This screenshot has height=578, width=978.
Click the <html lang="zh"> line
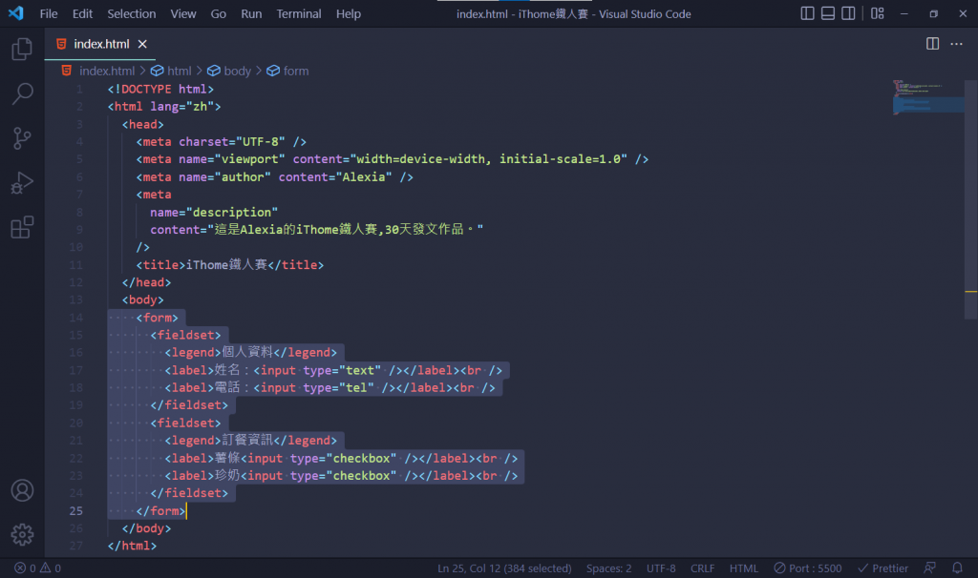click(x=164, y=107)
